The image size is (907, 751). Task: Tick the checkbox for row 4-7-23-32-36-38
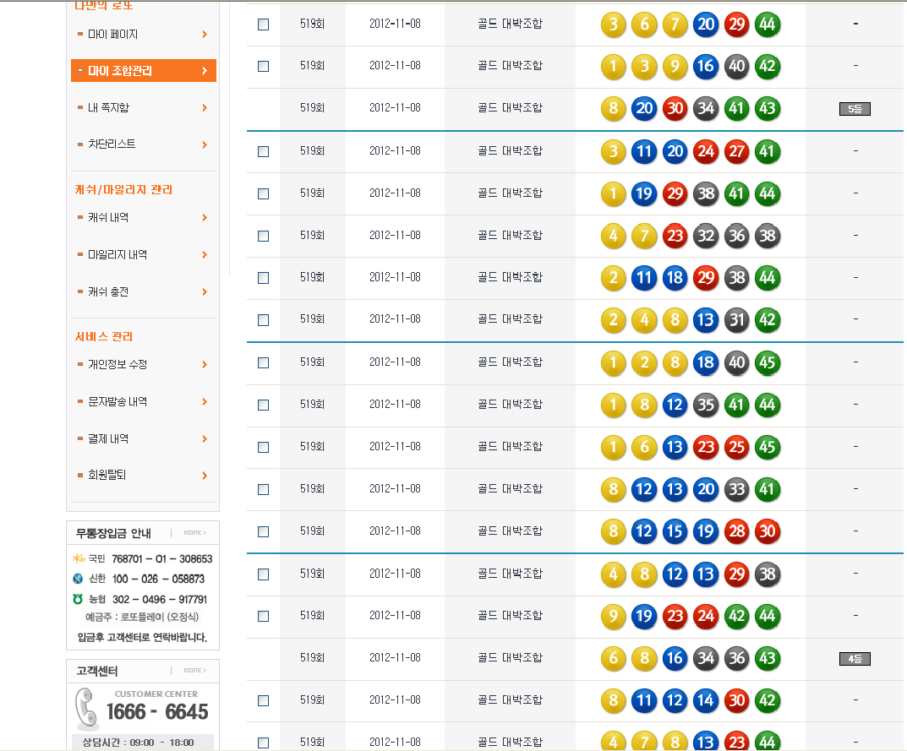coord(263,236)
